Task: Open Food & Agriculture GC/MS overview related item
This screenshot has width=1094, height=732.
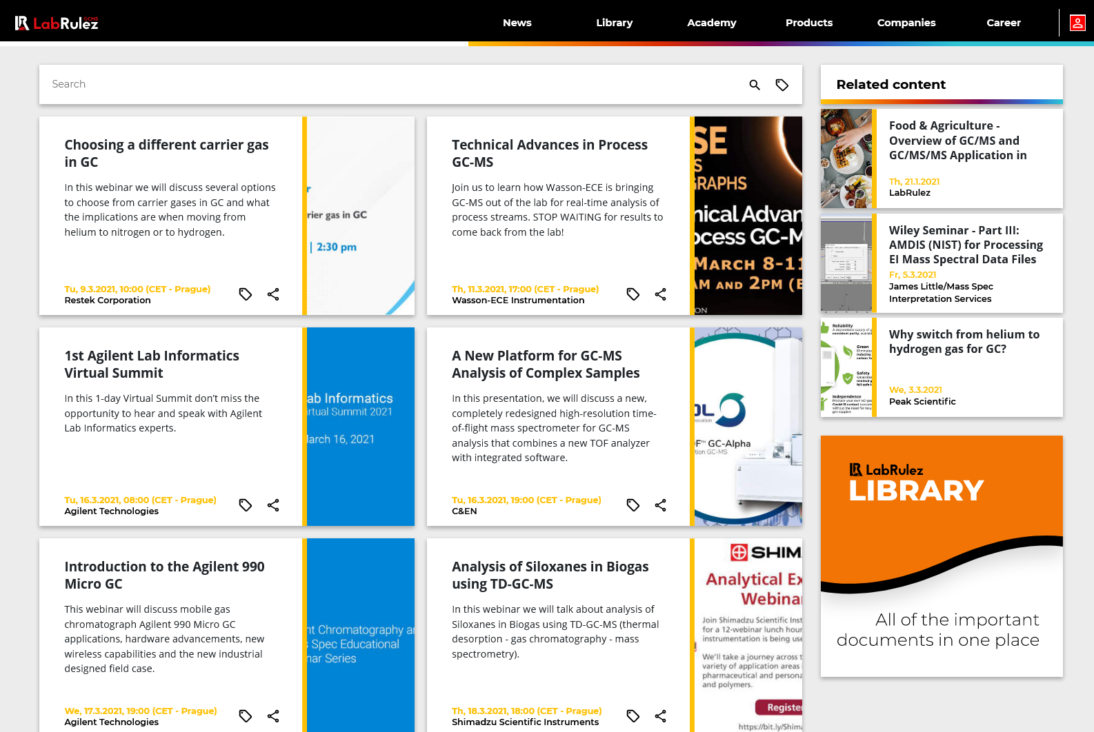Action: [x=958, y=141]
